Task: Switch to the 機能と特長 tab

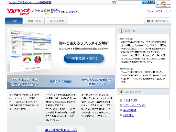Action: (x=34, y=21)
